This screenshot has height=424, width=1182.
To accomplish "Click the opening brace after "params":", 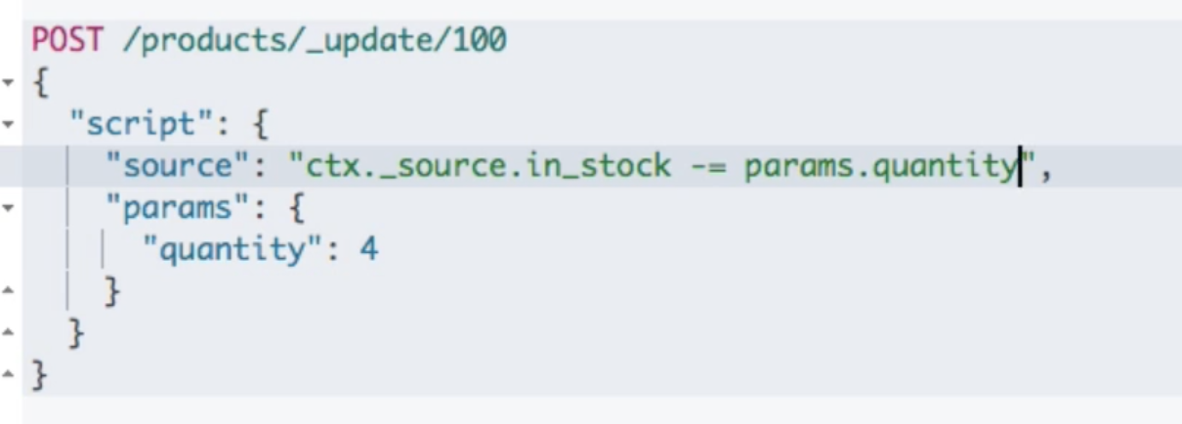I will click(x=296, y=209).
